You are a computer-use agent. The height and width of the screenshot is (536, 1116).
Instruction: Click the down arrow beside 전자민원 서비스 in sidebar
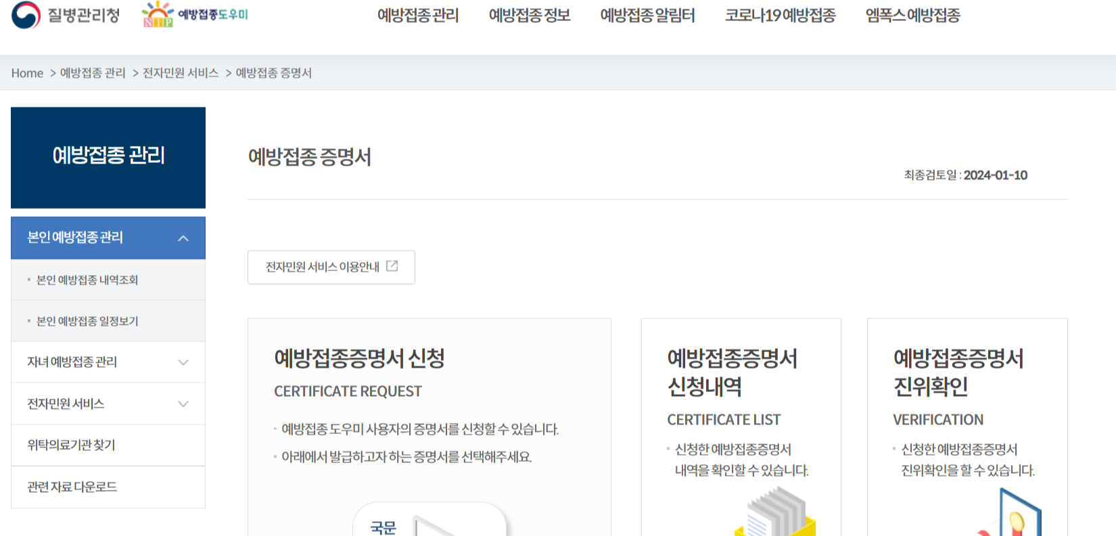pyautogui.click(x=183, y=404)
